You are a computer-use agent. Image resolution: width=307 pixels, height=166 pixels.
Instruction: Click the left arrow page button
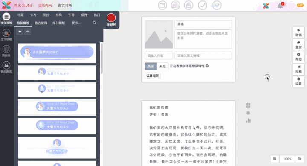pyautogui.click(x=20, y=31)
